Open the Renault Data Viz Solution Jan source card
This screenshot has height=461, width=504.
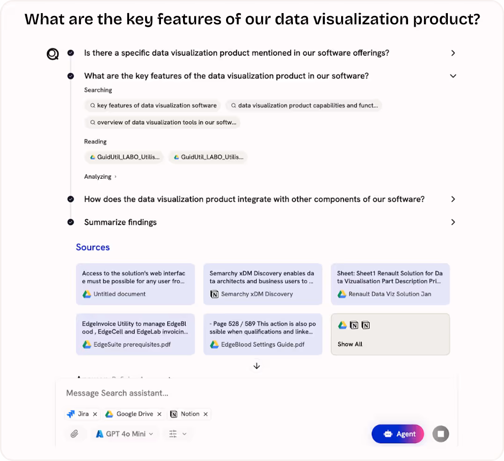tap(390, 284)
